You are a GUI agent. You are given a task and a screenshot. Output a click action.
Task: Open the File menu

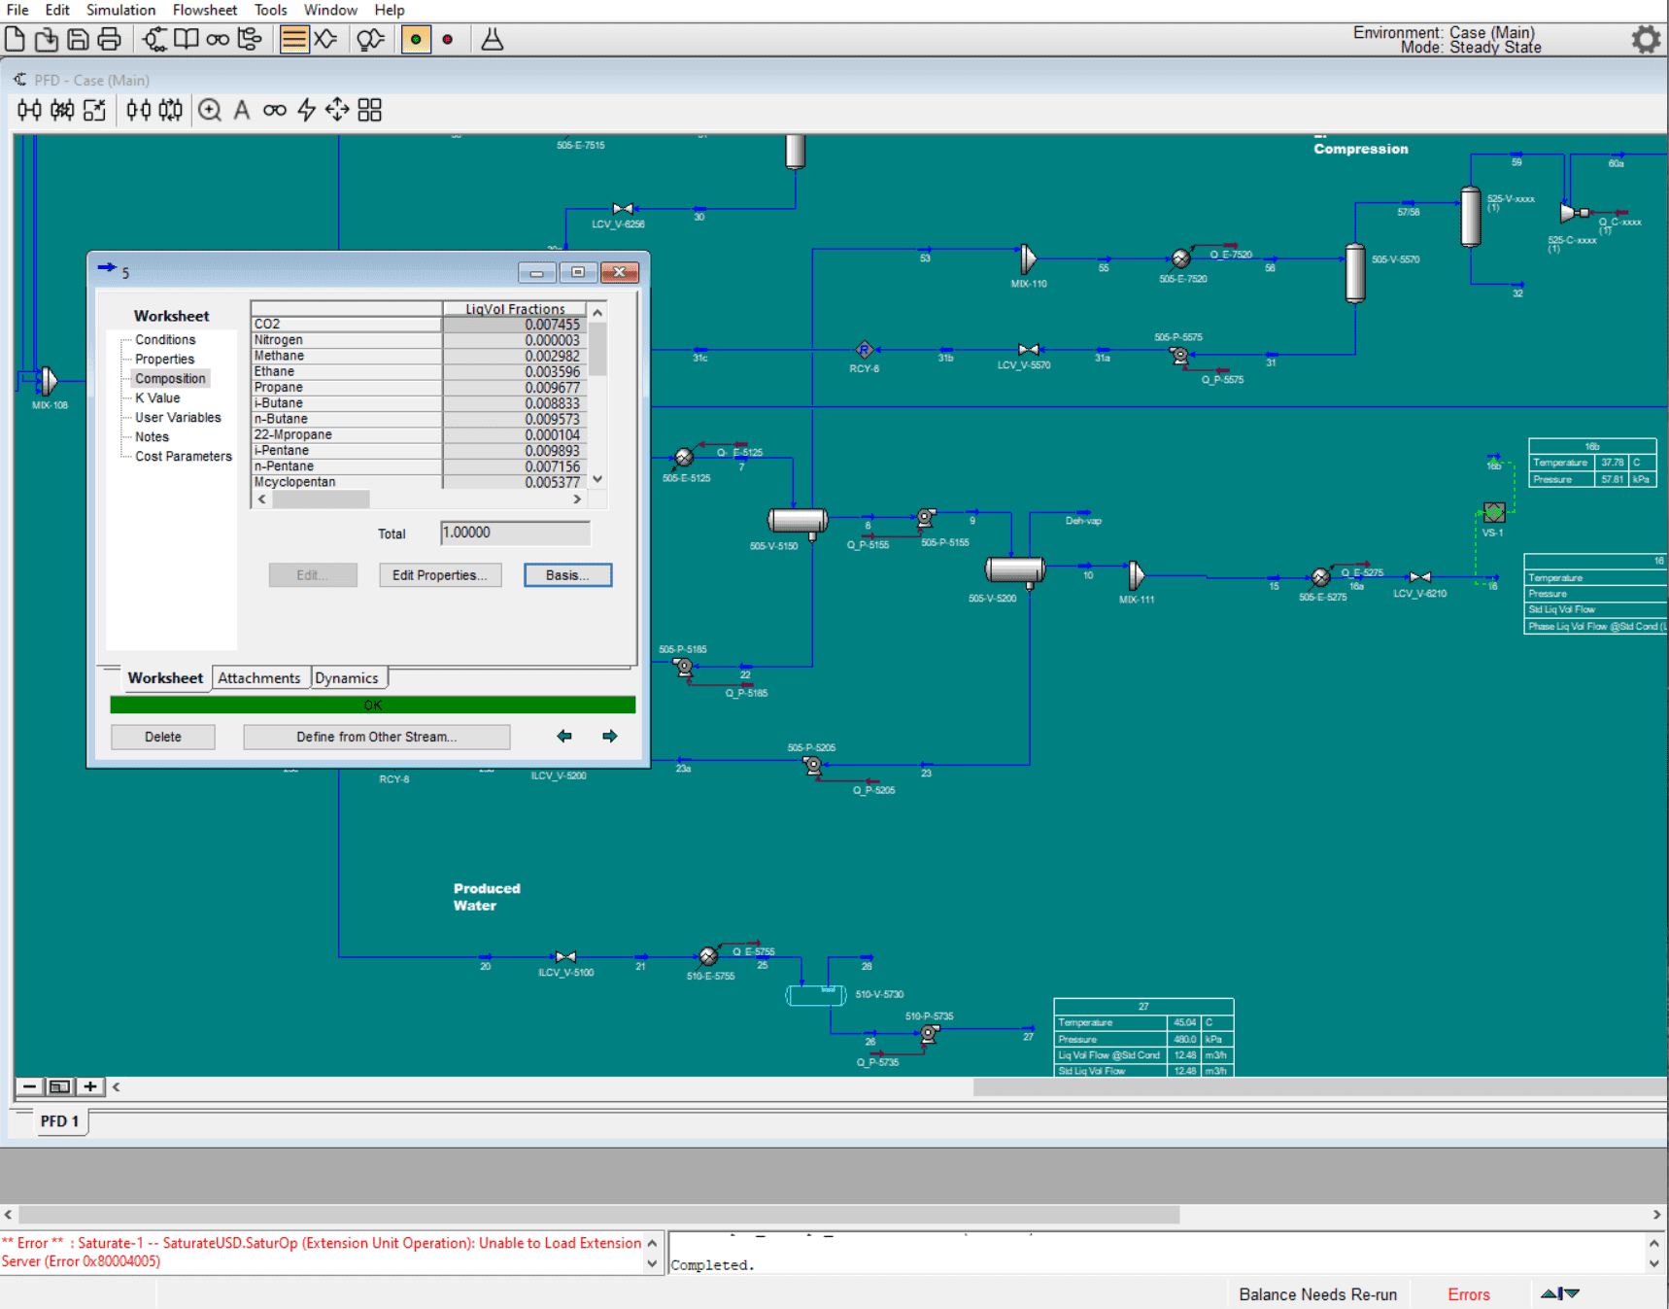click(17, 10)
